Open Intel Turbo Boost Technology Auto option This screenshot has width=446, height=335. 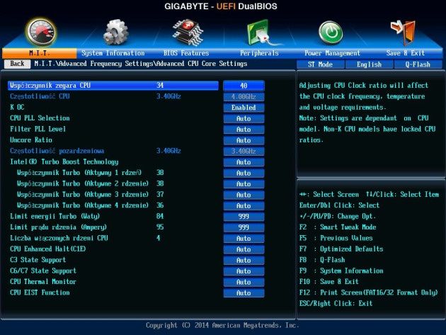coord(244,162)
